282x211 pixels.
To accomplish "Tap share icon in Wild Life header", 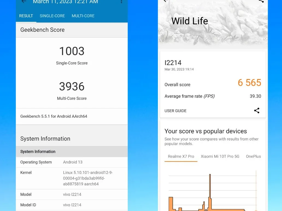I will pyautogui.click(x=261, y=1).
